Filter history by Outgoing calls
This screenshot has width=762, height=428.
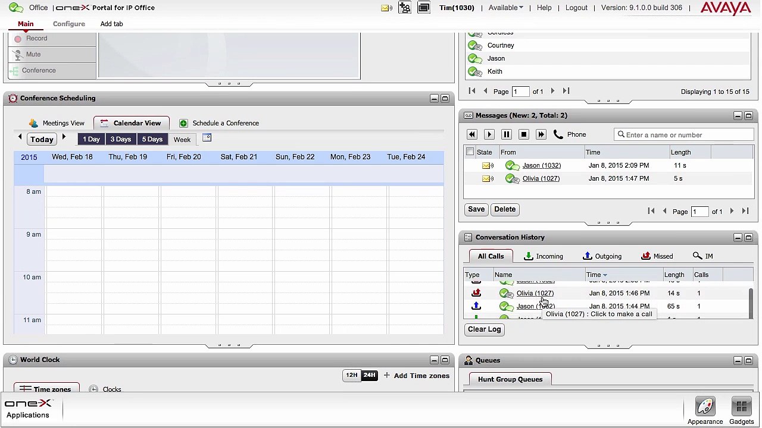602,256
